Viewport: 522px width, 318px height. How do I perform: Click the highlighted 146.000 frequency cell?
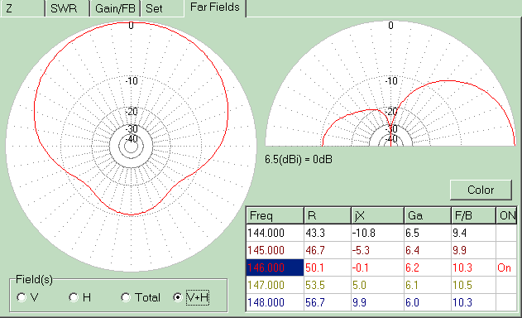click(275, 267)
